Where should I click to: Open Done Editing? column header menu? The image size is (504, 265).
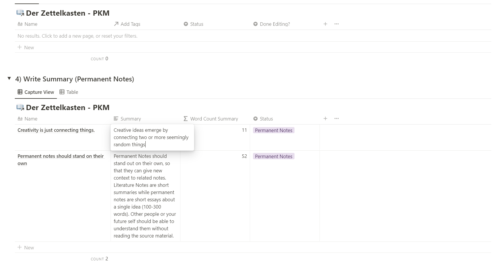271,24
